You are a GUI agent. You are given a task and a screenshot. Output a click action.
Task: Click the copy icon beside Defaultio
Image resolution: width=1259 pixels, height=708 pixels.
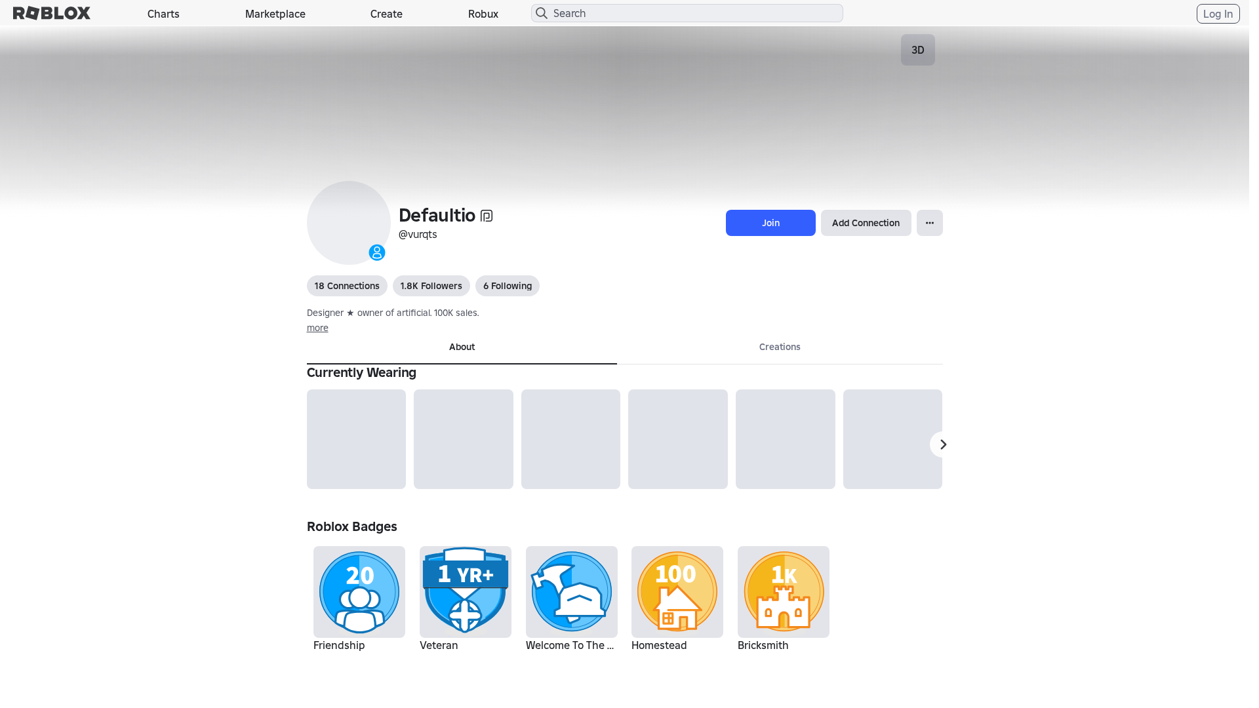pos(487,216)
